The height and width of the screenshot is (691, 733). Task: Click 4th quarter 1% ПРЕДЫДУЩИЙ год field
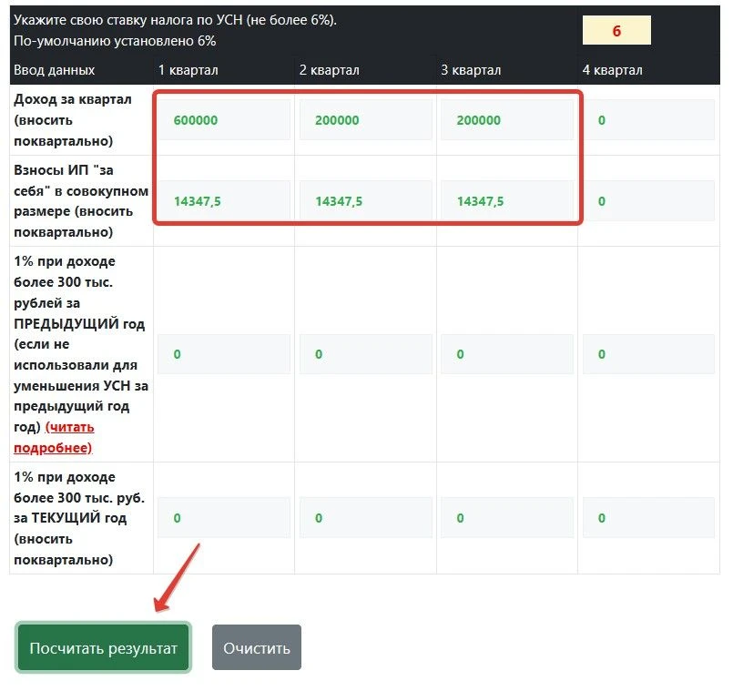click(x=648, y=354)
